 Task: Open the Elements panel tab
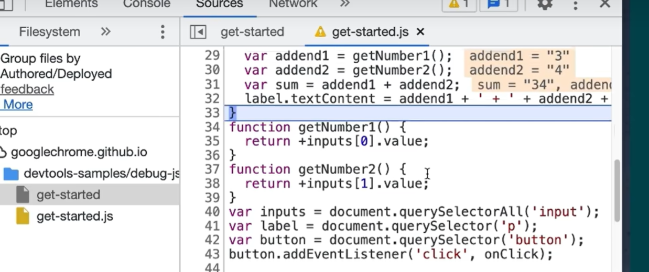[x=71, y=4]
